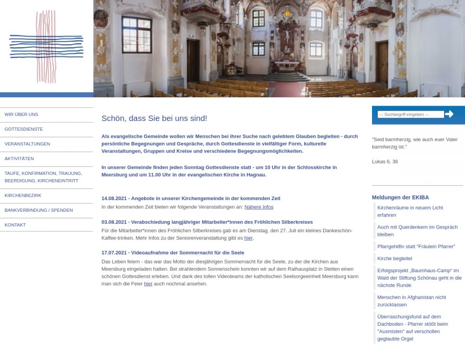
Task: Click the search arrow submit icon
Action: (449, 114)
